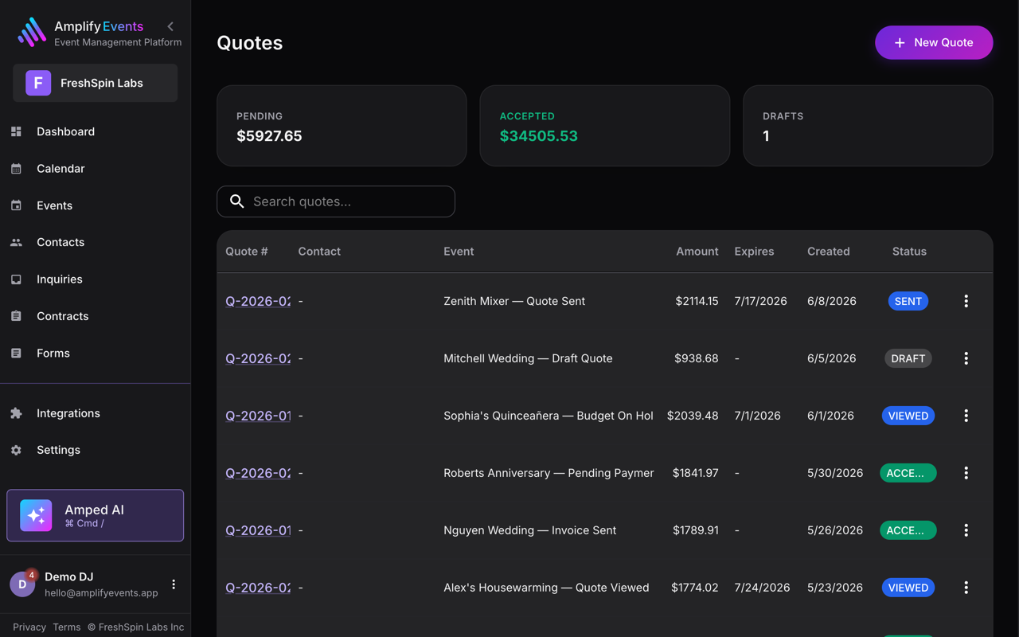The image size is (1019, 637).
Task: Open row actions menu for Mitchell Wedding
Action: point(966,358)
